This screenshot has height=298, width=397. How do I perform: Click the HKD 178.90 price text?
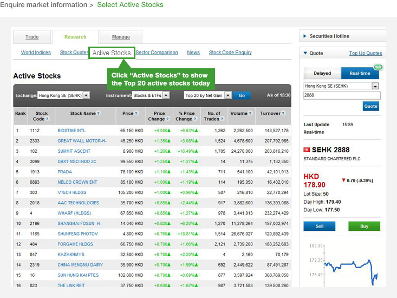(x=315, y=180)
